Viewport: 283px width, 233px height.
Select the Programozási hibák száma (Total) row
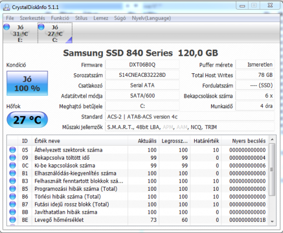(x=138, y=188)
